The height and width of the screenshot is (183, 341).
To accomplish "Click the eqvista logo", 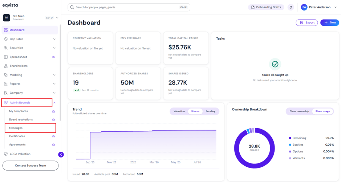I will pyautogui.click(x=10, y=5).
